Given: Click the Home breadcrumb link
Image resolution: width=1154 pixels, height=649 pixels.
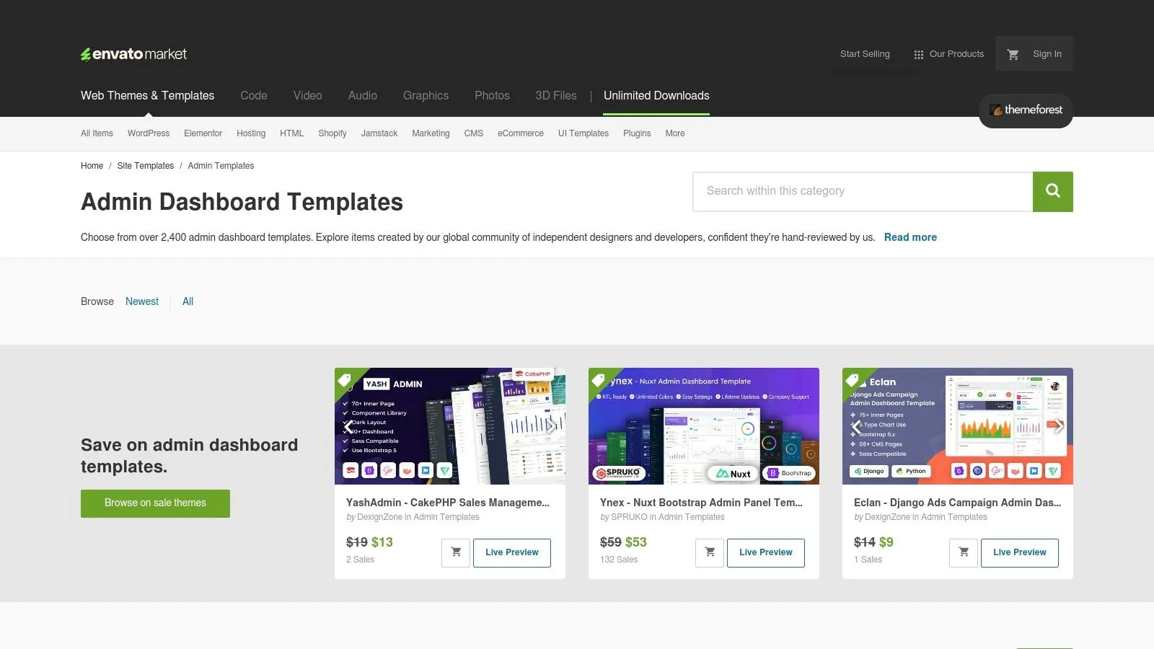Looking at the screenshot, I should [92, 166].
